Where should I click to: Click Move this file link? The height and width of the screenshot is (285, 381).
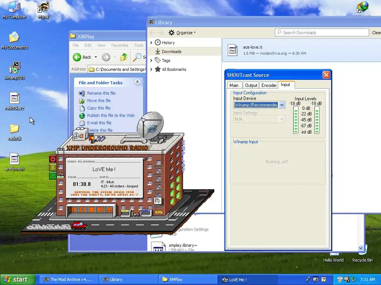[x=99, y=101]
